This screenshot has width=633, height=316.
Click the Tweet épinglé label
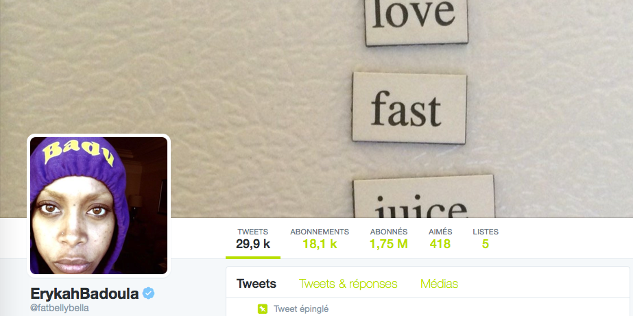(x=301, y=309)
